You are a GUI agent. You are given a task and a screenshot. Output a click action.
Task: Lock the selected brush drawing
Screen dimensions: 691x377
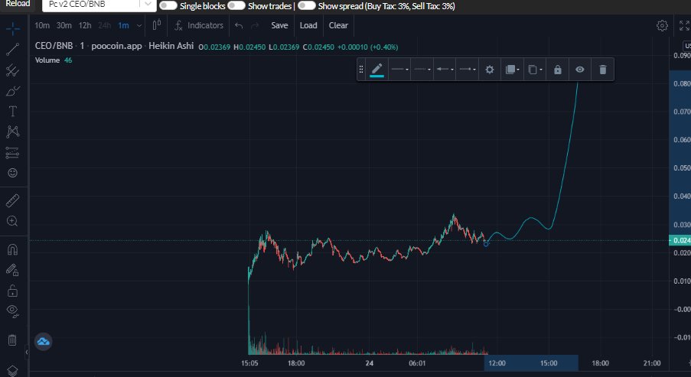pos(558,70)
